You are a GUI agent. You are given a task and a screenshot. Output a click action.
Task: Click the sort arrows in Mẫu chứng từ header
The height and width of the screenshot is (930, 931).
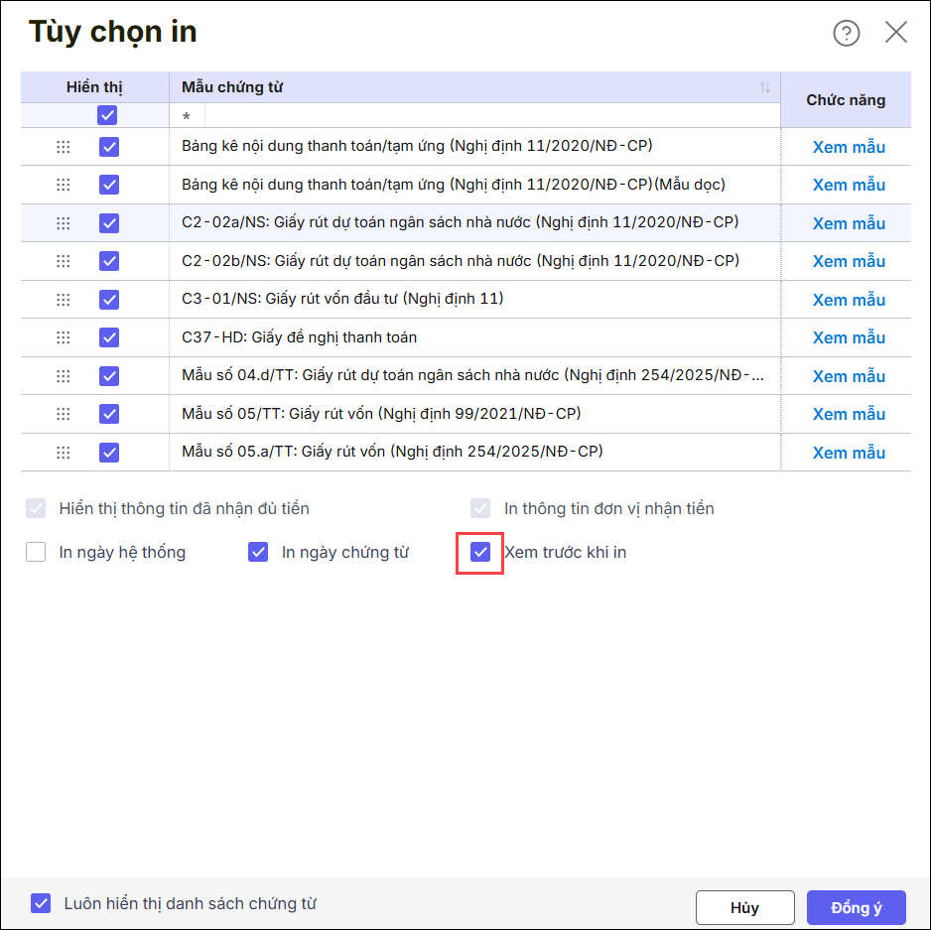coord(765,87)
